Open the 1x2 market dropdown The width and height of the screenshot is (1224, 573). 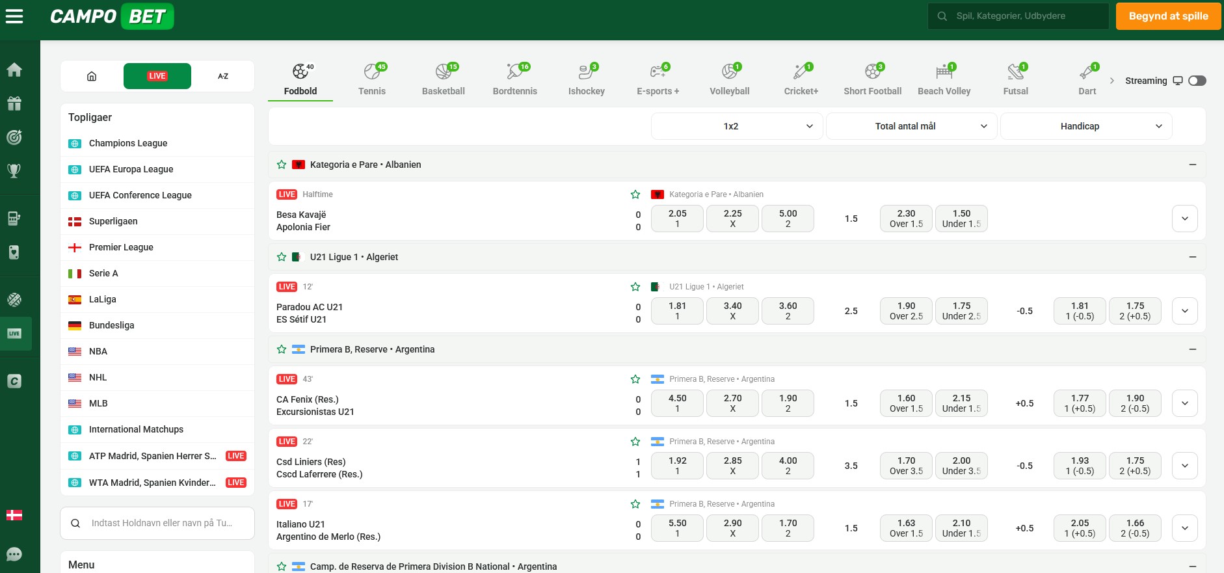coord(737,126)
